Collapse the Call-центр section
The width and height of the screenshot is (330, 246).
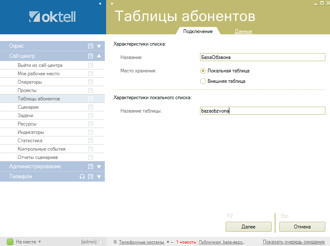(99, 56)
